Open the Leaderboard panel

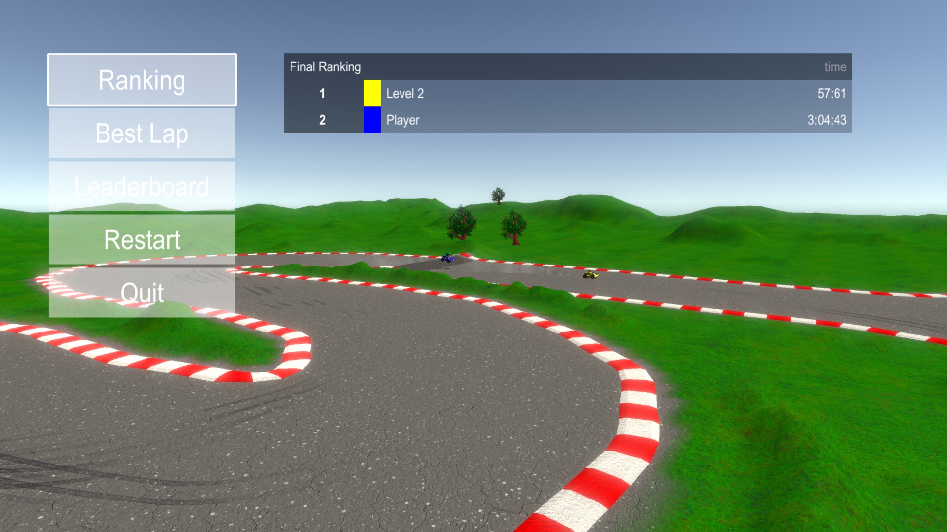[142, 187]
